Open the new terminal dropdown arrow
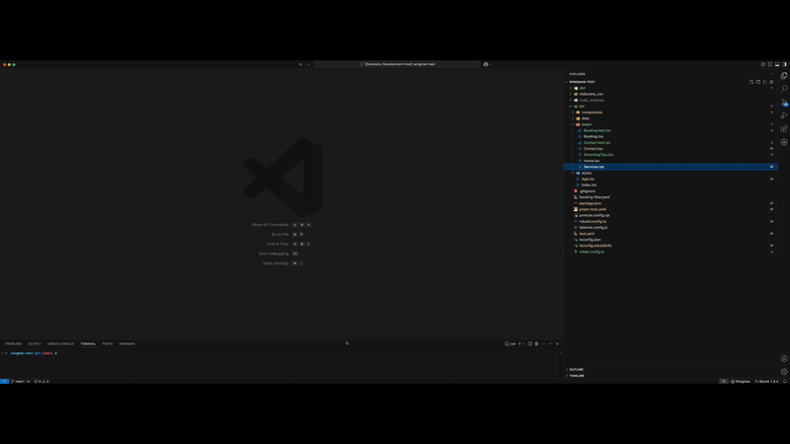 tap(524, 343)
